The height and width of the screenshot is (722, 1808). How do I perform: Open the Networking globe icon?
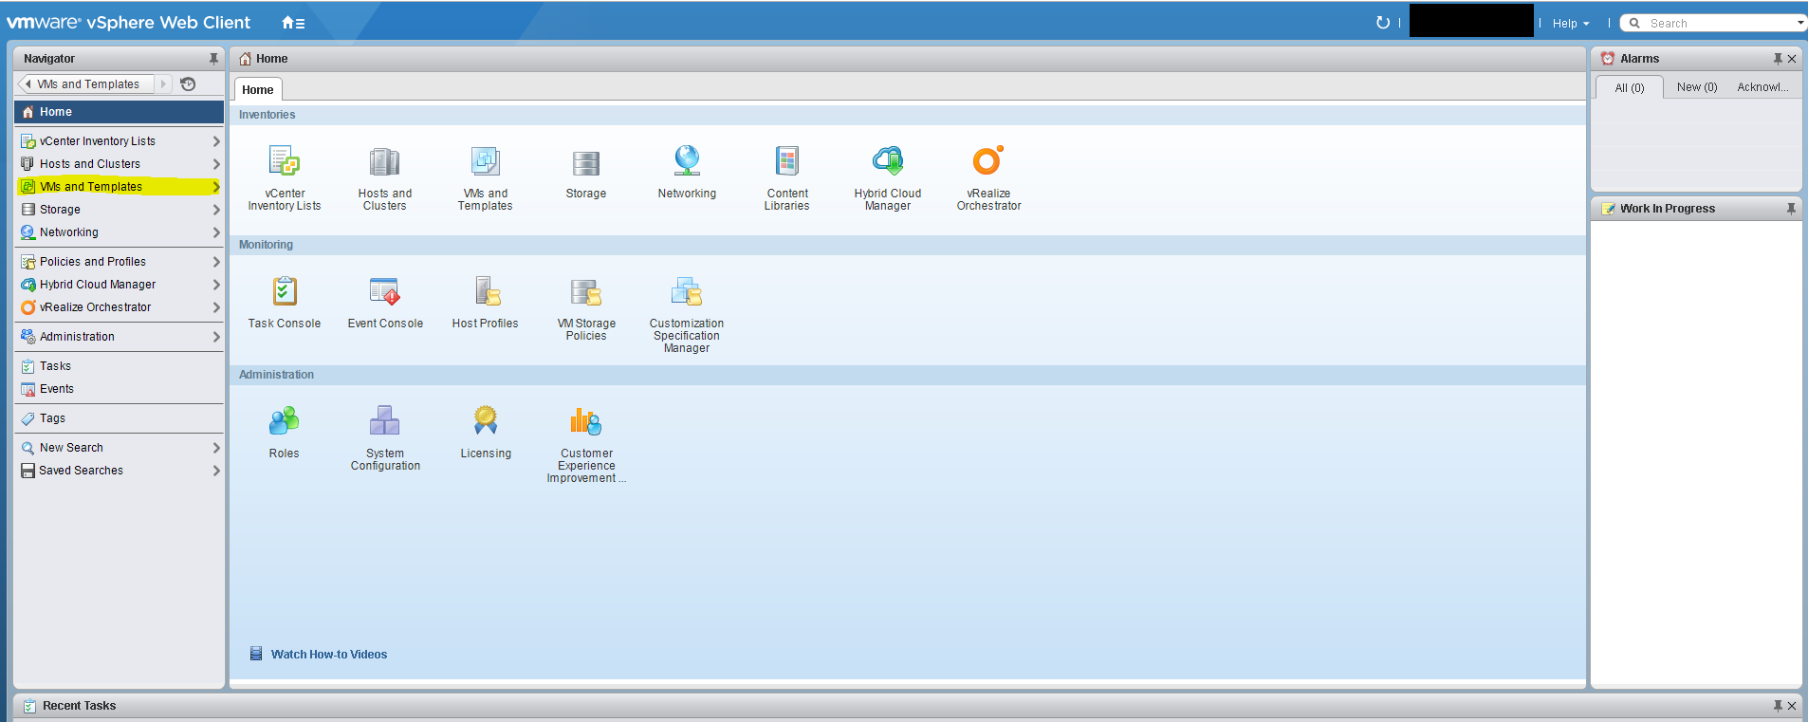pos(687,160)
